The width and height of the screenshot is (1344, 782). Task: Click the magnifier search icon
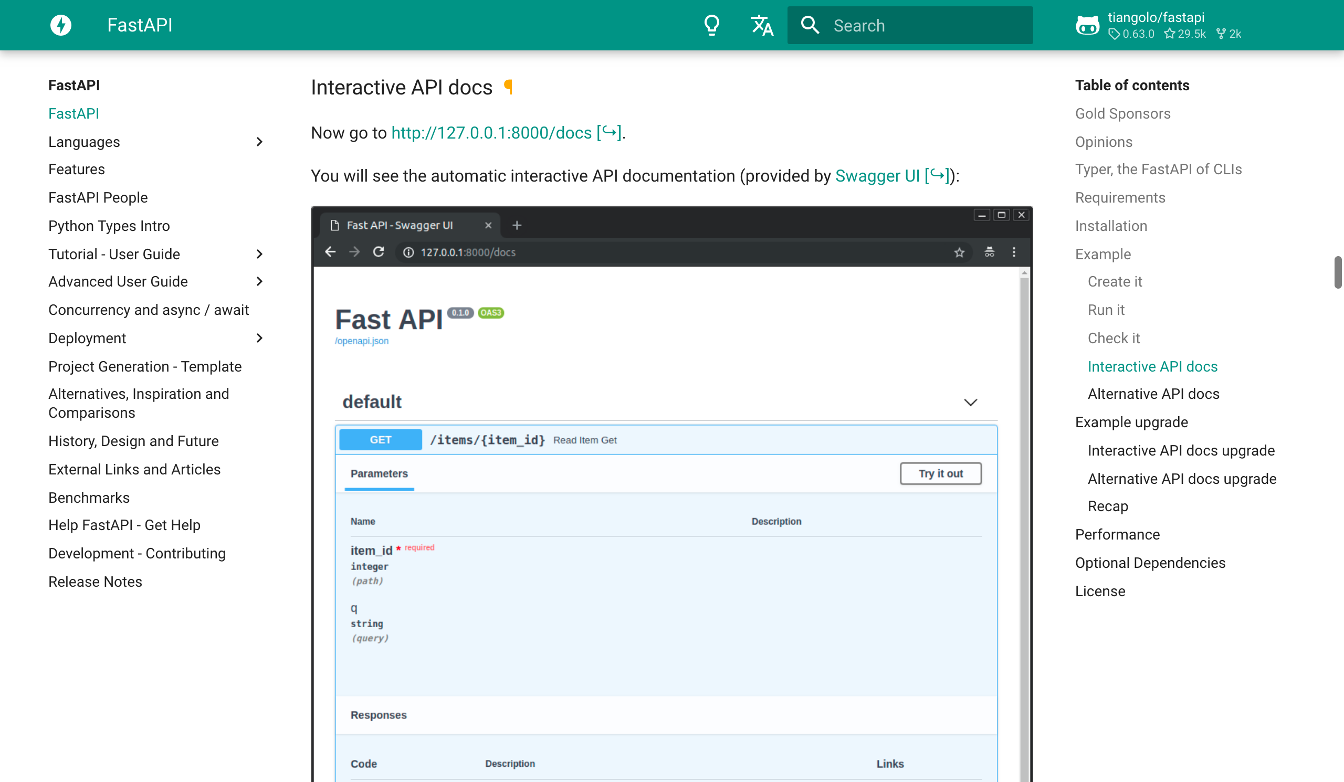(x=810, y=25)
